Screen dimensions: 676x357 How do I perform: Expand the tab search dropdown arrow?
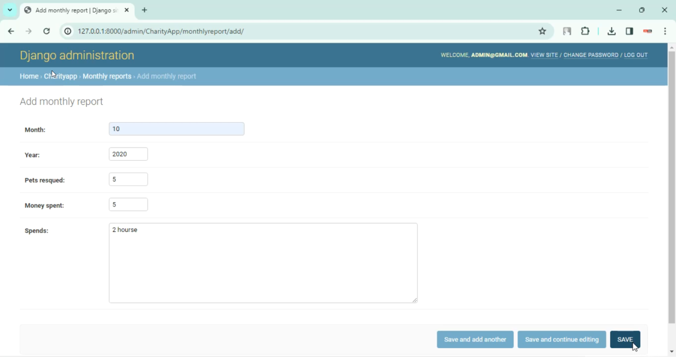9,10
